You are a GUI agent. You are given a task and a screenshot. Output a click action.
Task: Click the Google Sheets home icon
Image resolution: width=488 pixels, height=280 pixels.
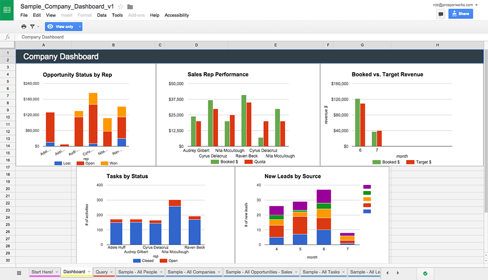tap(7, 10)
